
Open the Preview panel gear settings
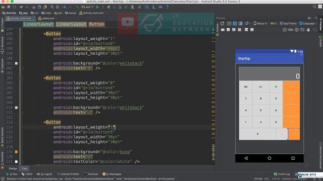[x=309, y=18]
